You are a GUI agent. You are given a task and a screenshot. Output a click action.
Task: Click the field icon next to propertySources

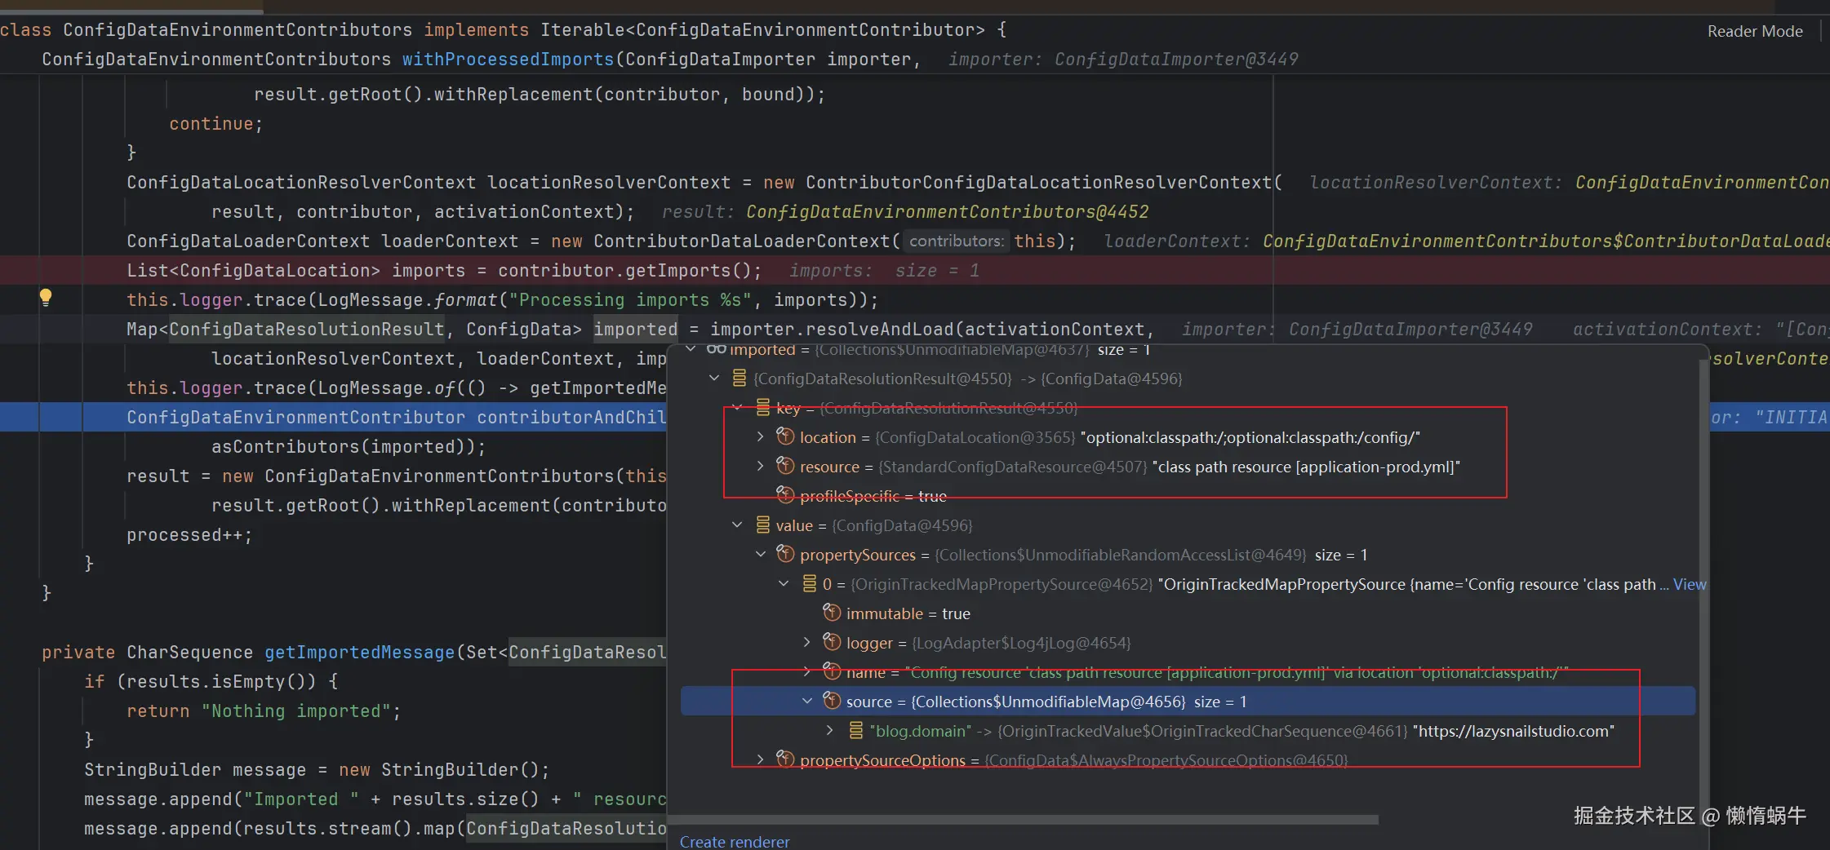[x=785, y=555]
